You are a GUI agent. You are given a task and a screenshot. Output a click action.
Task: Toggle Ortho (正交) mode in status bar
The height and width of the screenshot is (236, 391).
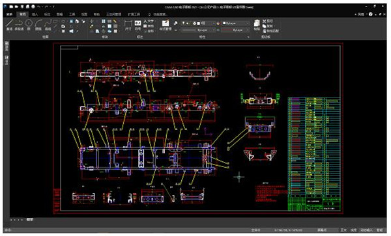(343, 230)
